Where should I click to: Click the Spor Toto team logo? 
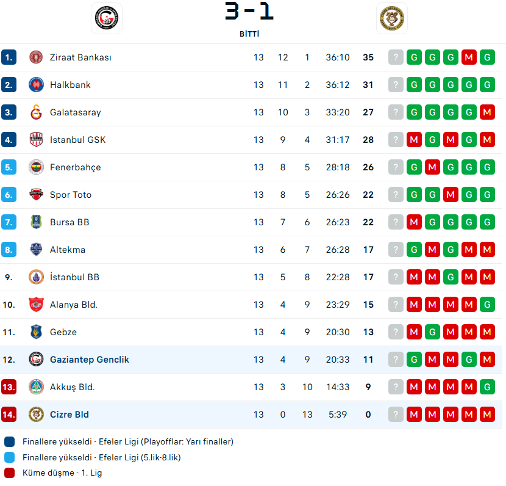click(36, 195)
